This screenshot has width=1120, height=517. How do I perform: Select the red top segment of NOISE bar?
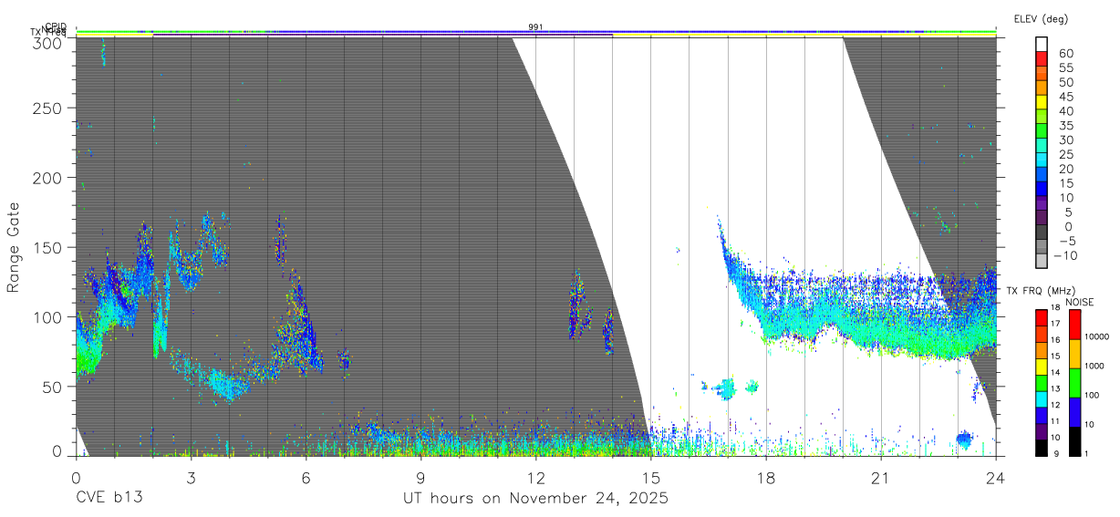[1074, 324]
